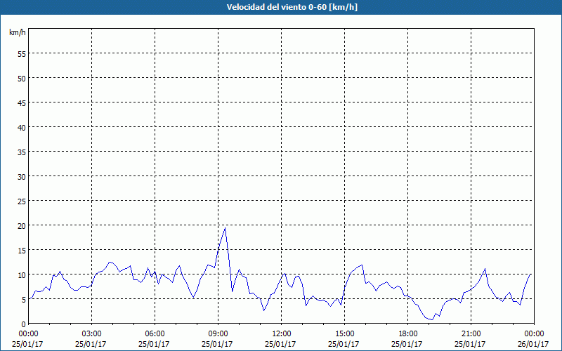Click the y-axis value 5

point(24,300)
